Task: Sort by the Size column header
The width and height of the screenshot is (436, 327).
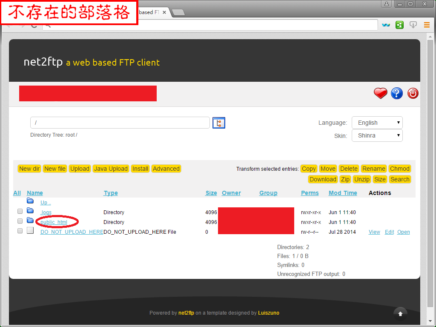Action: [211, 193]
